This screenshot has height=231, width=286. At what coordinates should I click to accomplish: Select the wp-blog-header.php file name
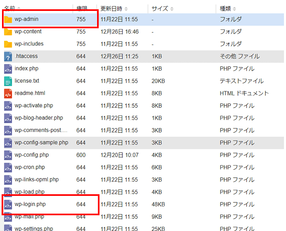(x=39, y=118)
